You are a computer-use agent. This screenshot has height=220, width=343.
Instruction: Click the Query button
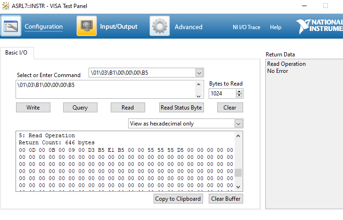[x=80, y=108]
